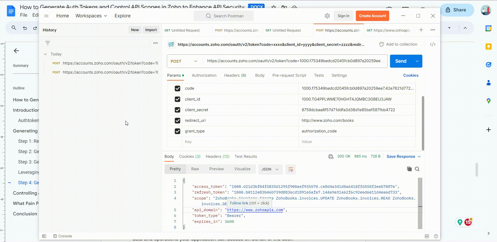Uncheck the code parameter checkbox

coord(177,88)
